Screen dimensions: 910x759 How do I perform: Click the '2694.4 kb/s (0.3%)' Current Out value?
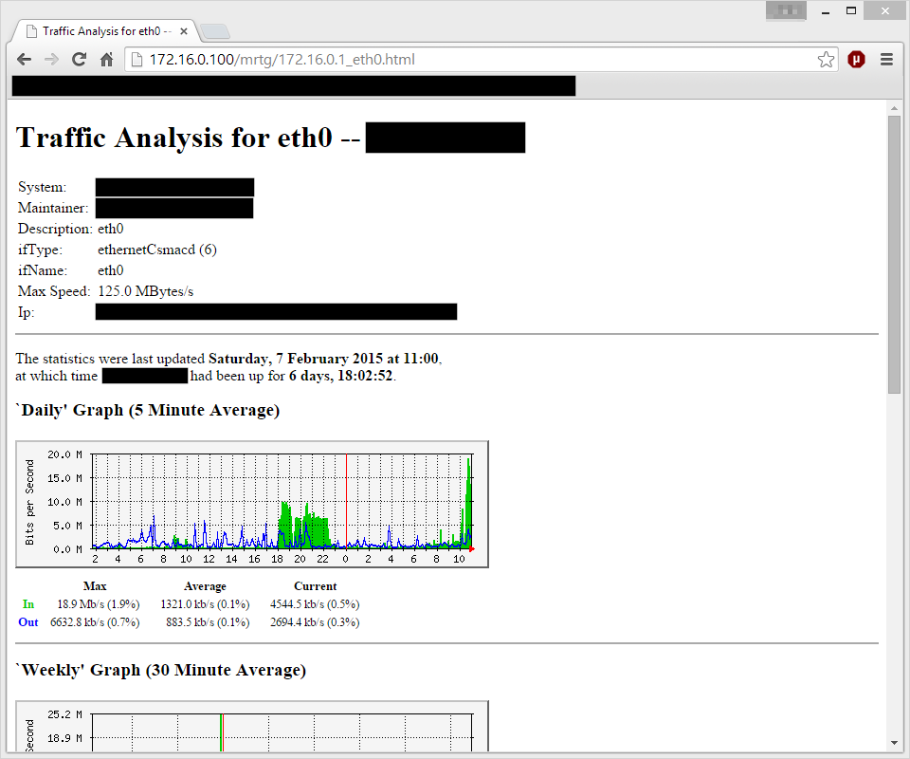pos(315,622)
